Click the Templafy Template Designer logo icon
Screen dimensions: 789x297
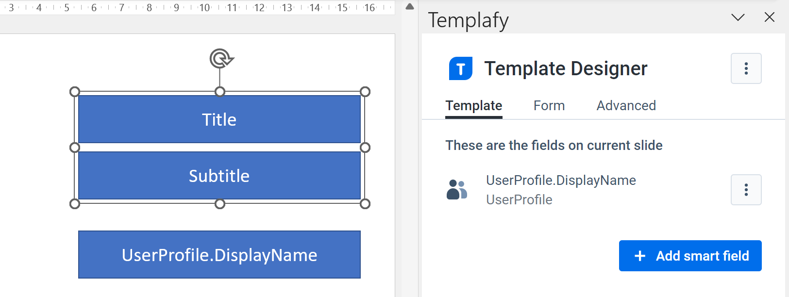(460, 68)
